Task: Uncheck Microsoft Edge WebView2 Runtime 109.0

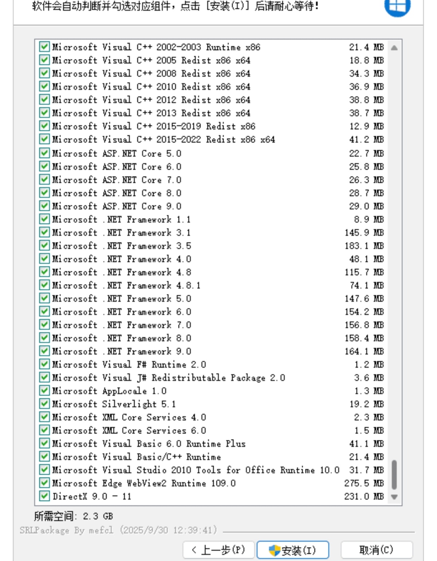Action: pyautogui.click(x=44, y=483)
